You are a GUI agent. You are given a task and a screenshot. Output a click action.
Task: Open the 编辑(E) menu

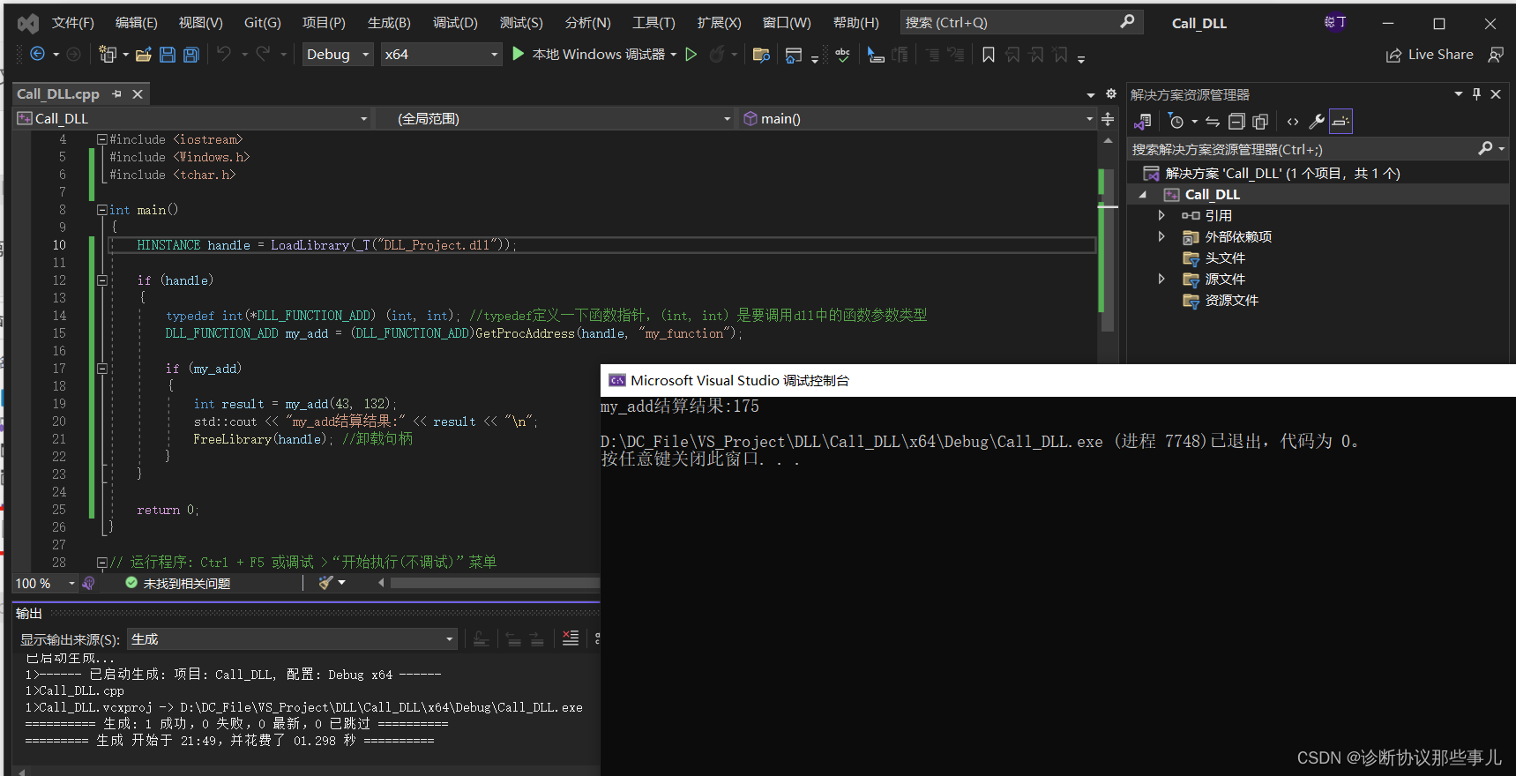point(136,23)
